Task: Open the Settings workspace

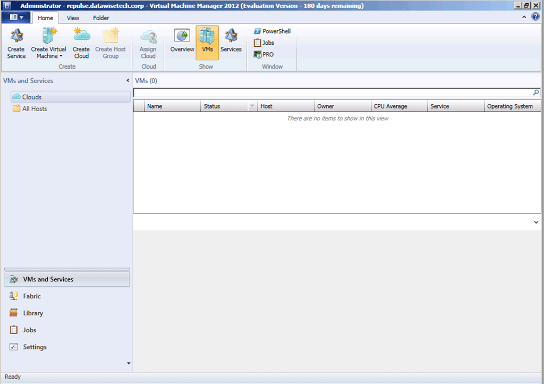Action: (x=67, y=347)
